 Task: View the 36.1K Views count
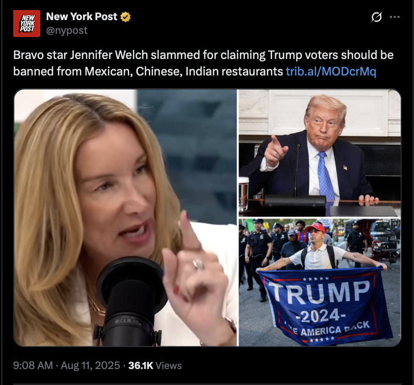[x=155, y=365]
